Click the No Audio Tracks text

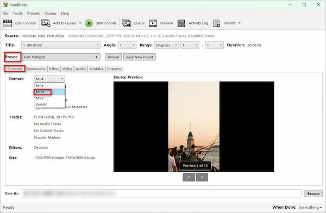tap(47, 124)
